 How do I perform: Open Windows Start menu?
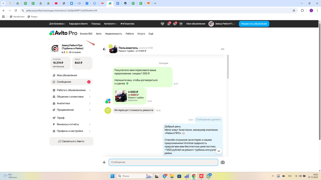pyautogui.click(x=112, y=176)
